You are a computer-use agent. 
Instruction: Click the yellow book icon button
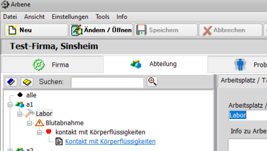(x=27, y=82)
